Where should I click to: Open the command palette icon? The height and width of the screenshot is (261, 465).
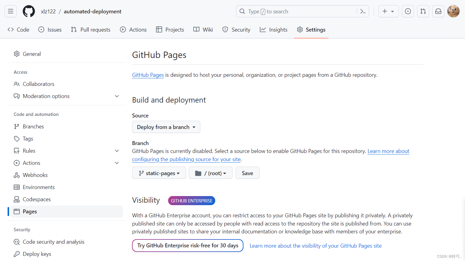pyautogui.click(x=363, y=11)
